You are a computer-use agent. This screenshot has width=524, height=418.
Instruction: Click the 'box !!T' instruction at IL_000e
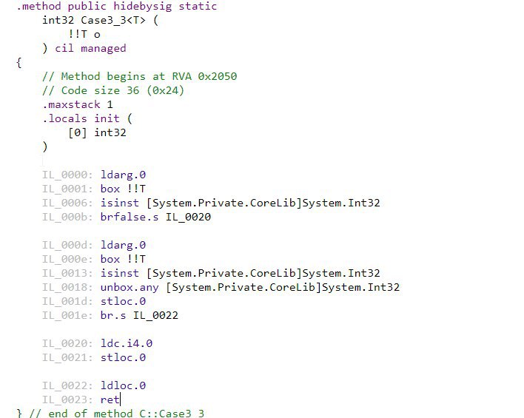tap(123, 259)
